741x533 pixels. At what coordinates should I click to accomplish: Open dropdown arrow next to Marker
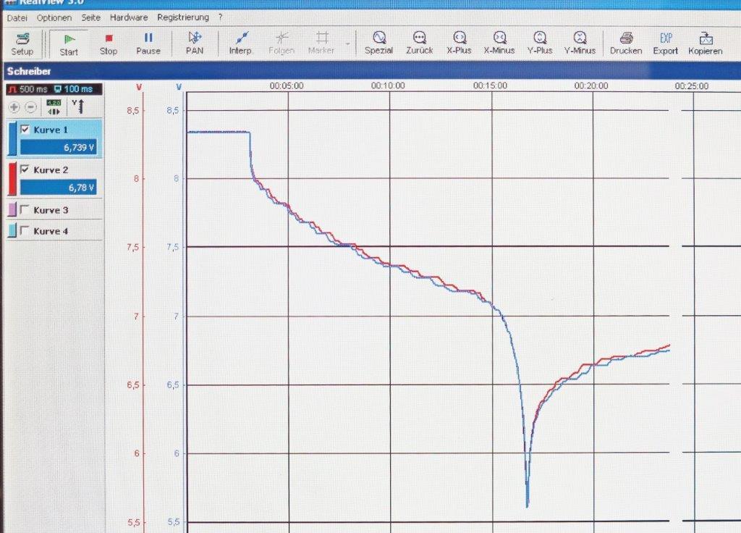[348, 43]
